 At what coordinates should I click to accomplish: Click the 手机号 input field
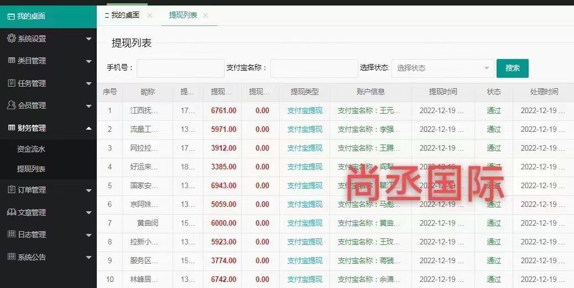pos(180,68)
